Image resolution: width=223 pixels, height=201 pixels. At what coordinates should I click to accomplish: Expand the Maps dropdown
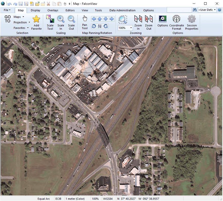[x=19, y=17]
